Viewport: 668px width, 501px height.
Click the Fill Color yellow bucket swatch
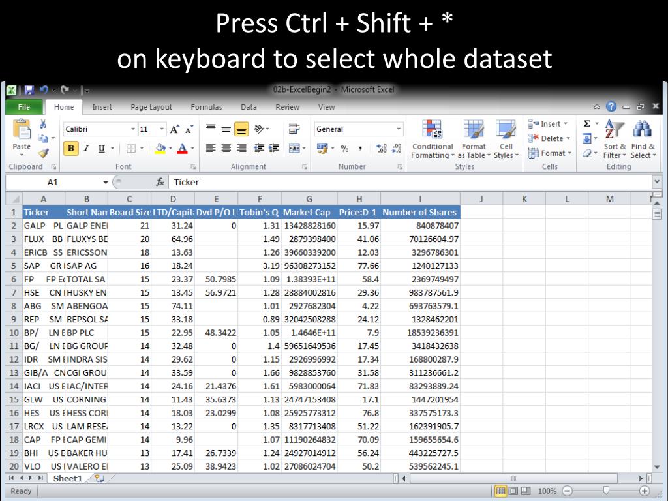160,148
